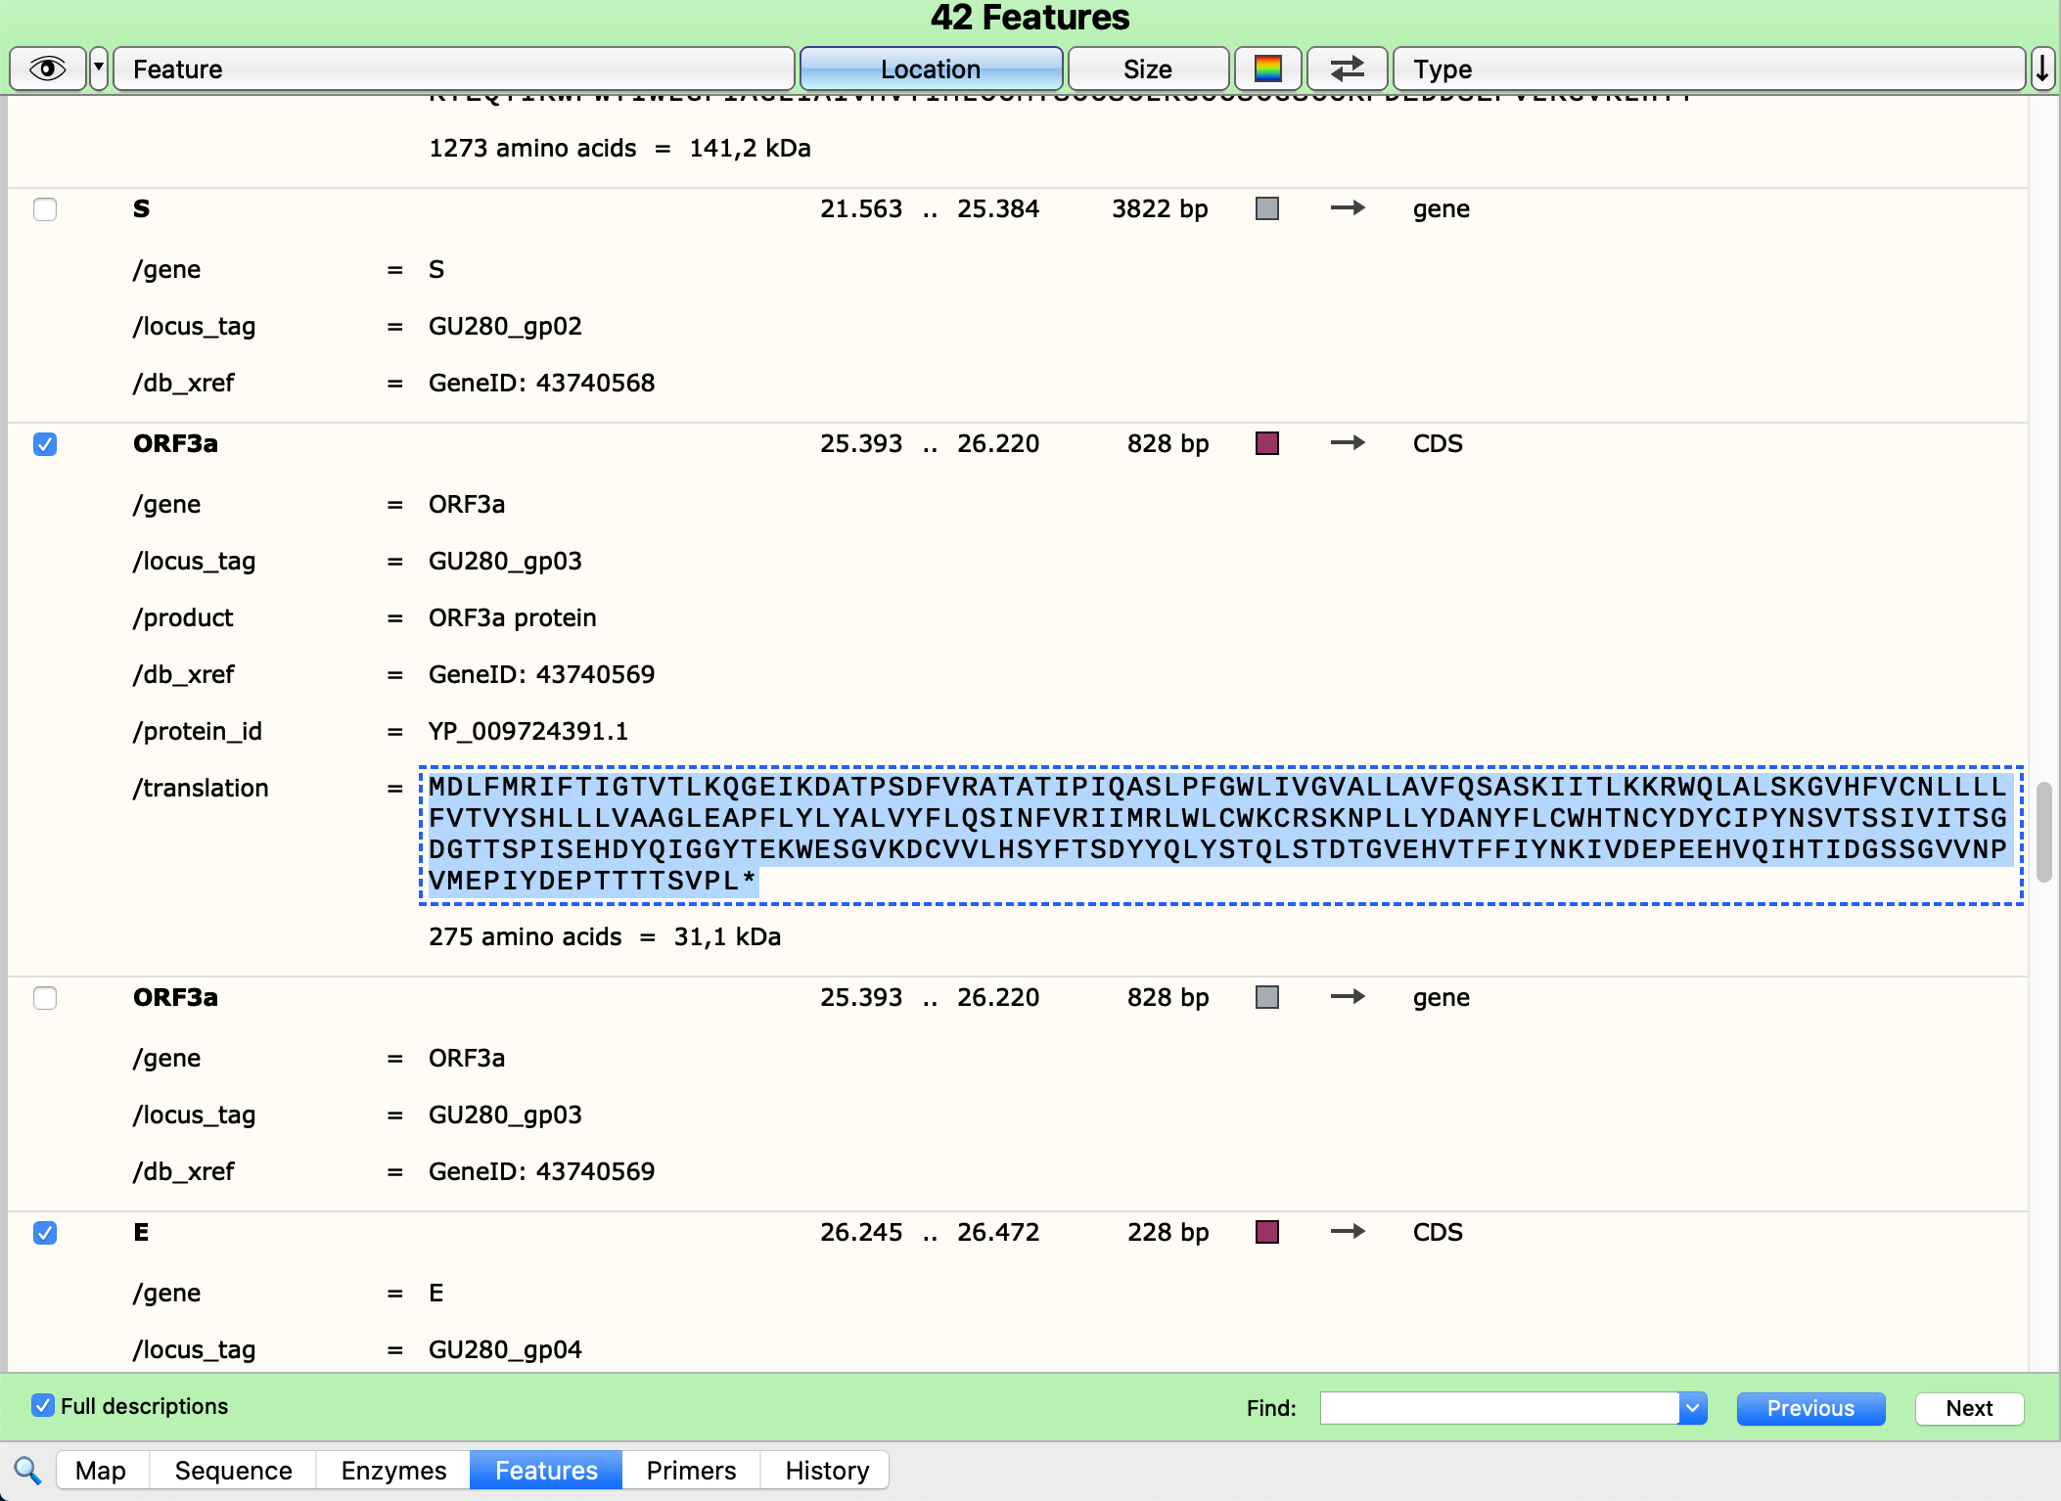Click the rainbow color column header
Screen dimensions: 2061x1501
tap(1267, 68)
